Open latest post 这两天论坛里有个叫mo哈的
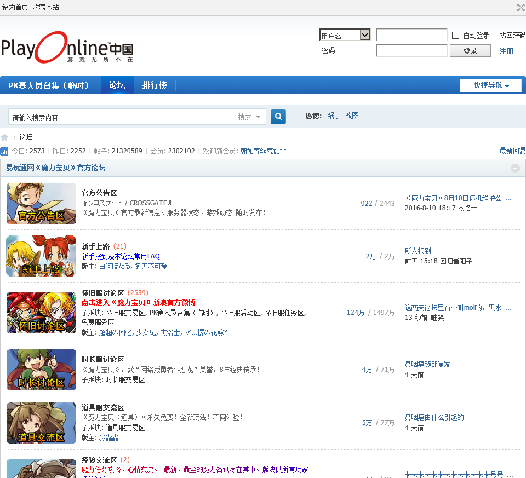526x478 pixels. (x=458, y=308)
